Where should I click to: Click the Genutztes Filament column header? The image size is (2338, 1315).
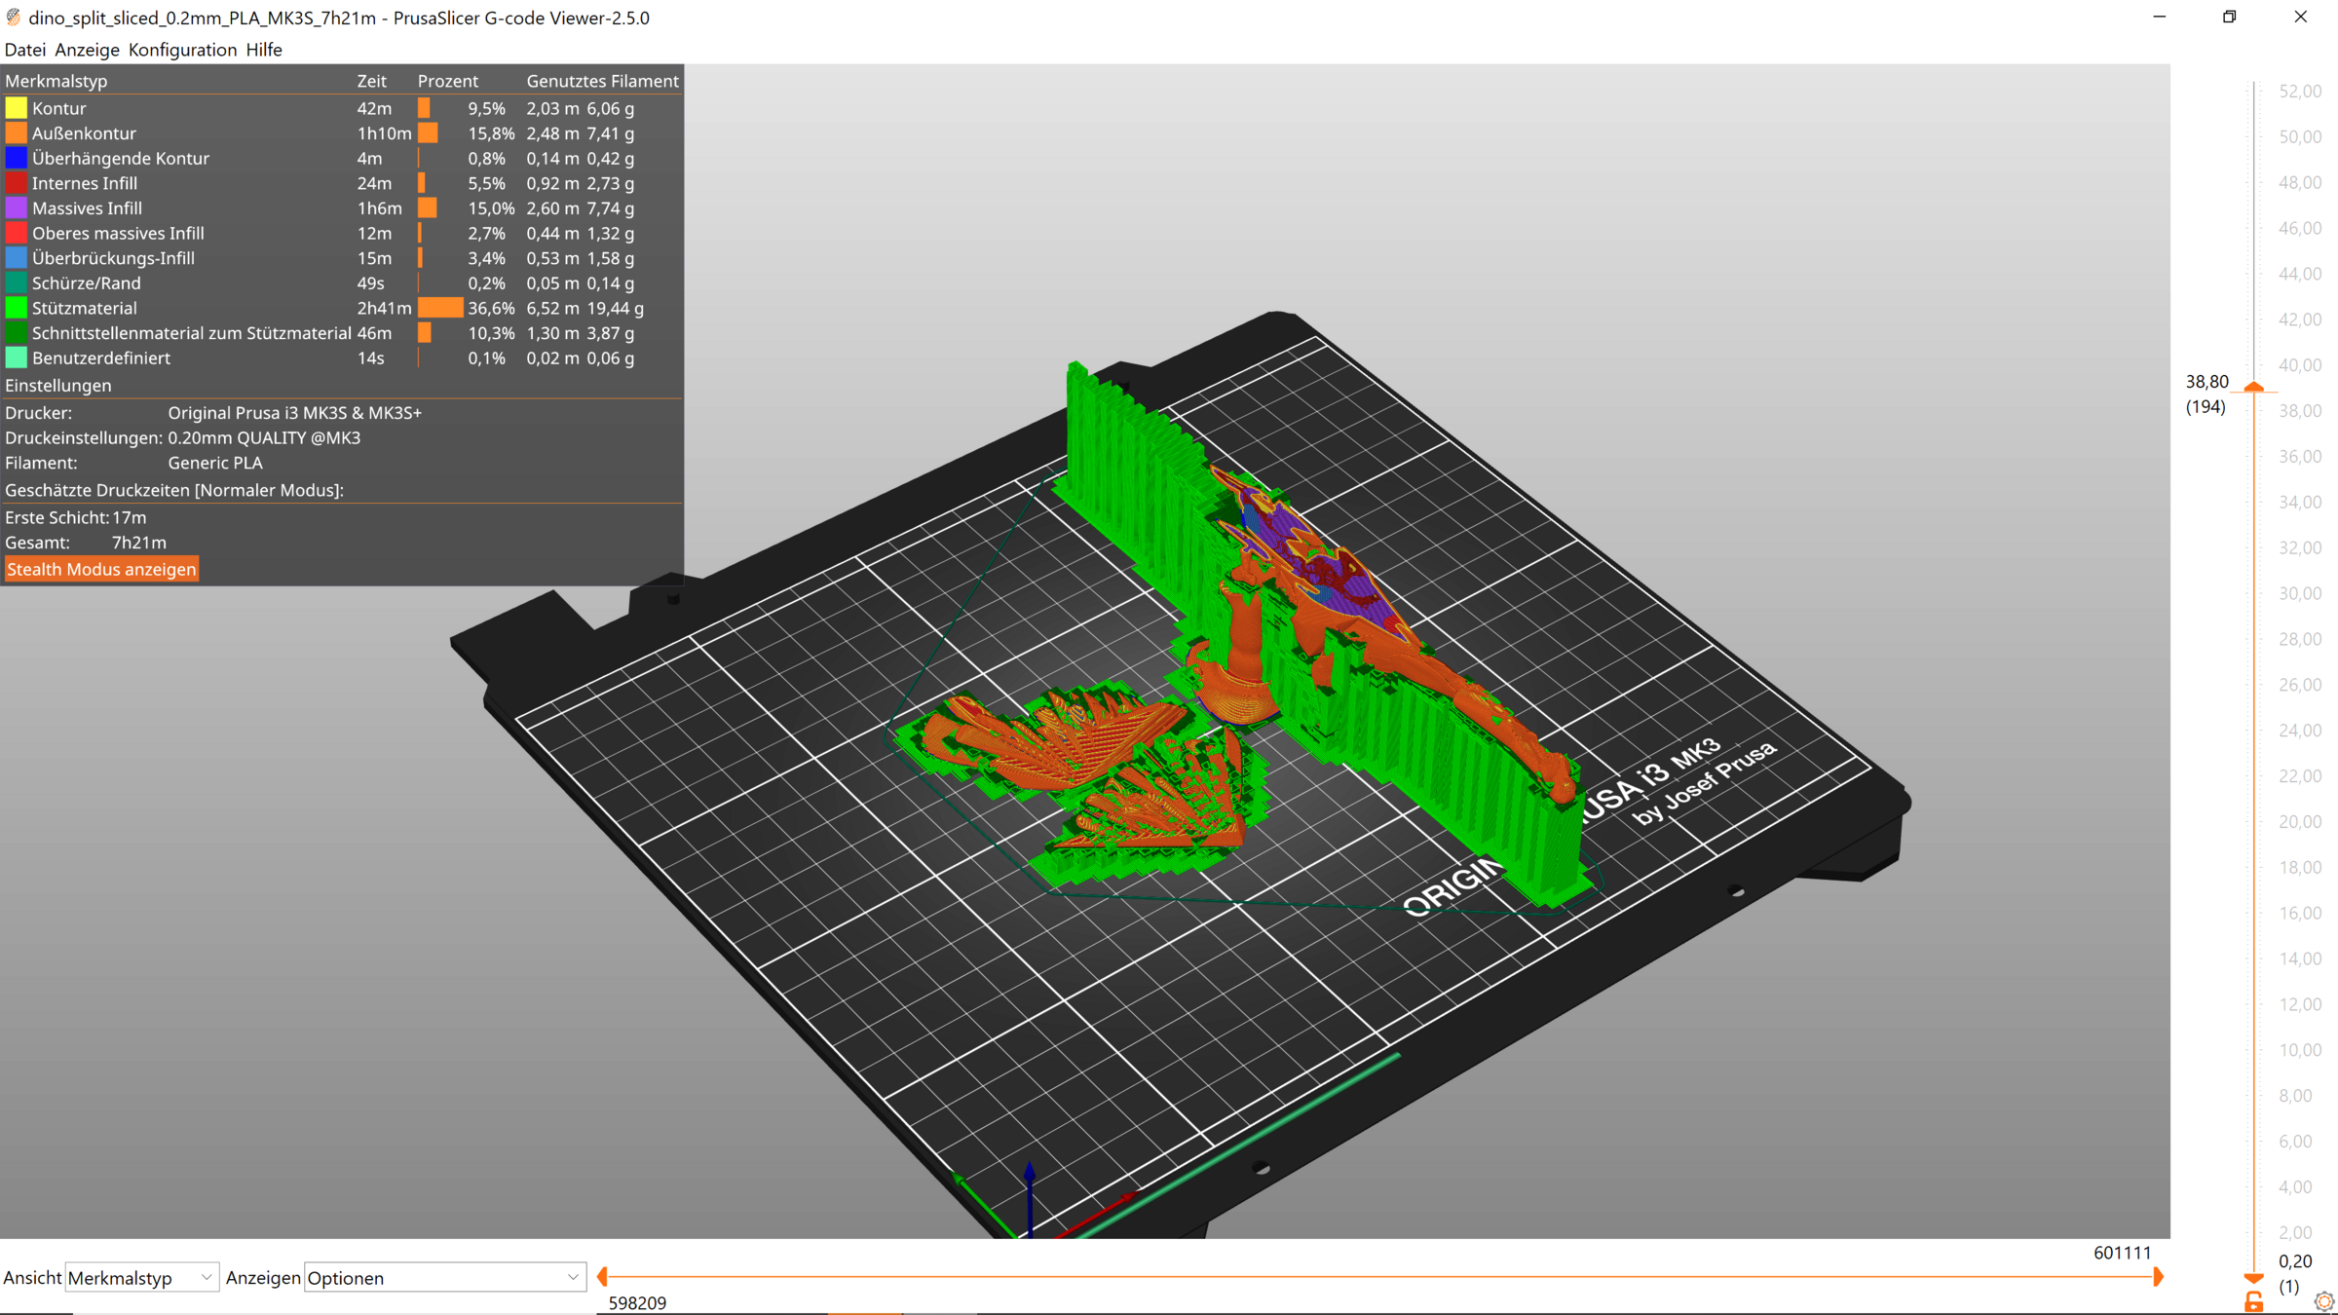tap(602, 81)
